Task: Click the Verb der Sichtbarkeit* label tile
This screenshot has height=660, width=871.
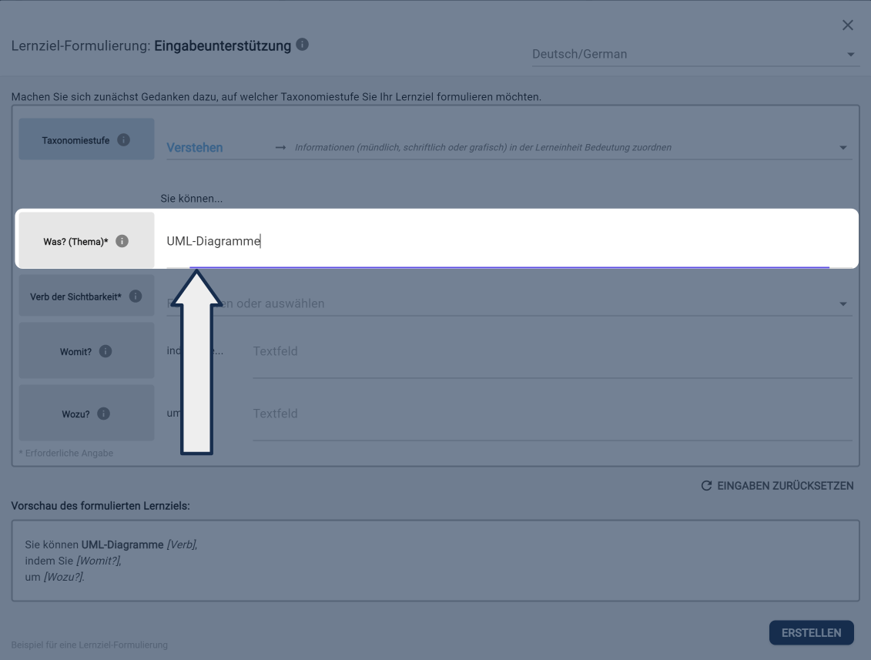Action: point(75,296)
